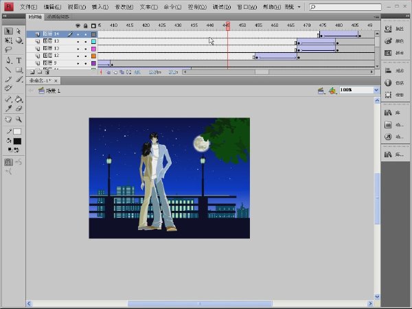This screenshot has width=412, height=309.
Task: Select the Zoom magnifier tool
Action: click(x=19, y=119)
